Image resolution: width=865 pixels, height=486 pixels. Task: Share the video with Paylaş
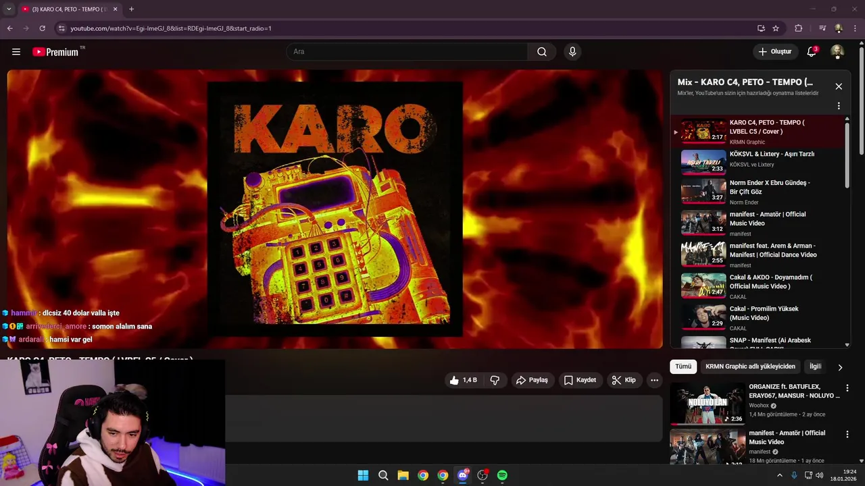click(x=532, y=380)
